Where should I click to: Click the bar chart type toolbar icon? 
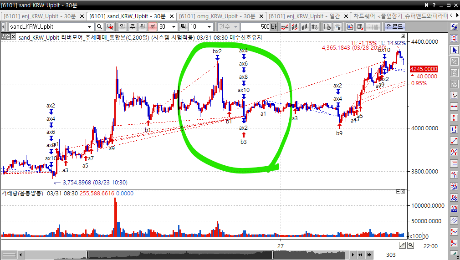(305, 26)
